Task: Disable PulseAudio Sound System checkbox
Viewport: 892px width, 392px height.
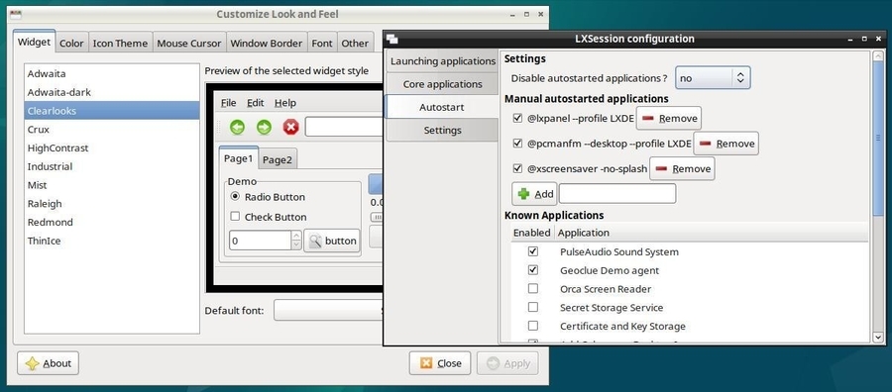Action: click(x=532, y=251)
